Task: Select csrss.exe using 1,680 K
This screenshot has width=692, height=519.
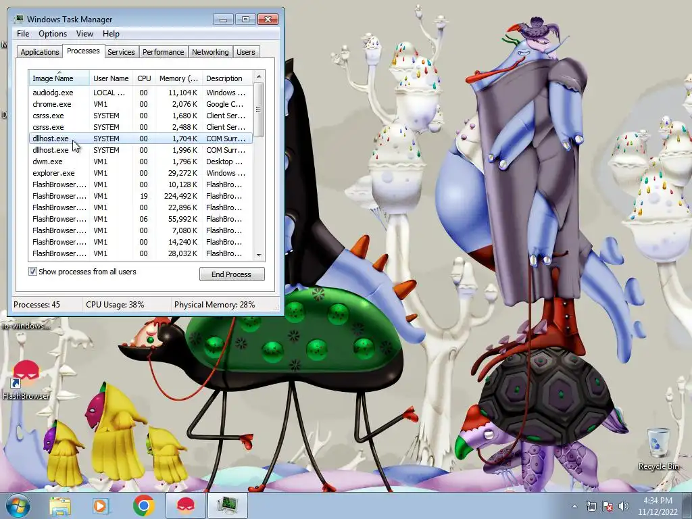Action: (141, 116)
